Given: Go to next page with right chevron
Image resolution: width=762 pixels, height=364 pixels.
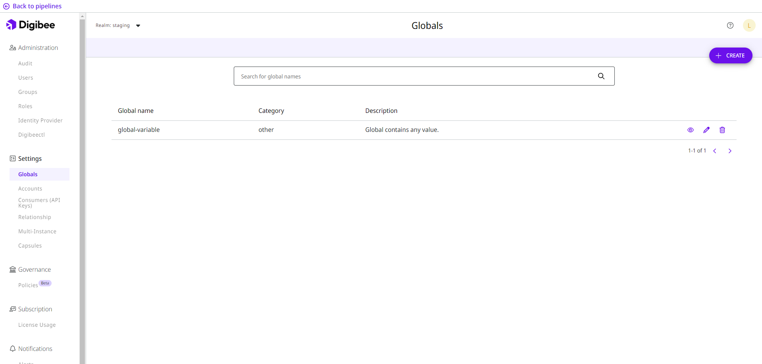Looking at the screenshot, I should tap(730, 151).
